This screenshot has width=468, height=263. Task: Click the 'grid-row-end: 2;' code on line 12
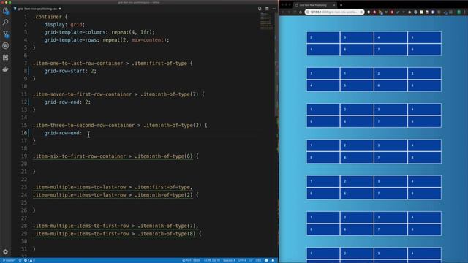click(x=67, y=102)
